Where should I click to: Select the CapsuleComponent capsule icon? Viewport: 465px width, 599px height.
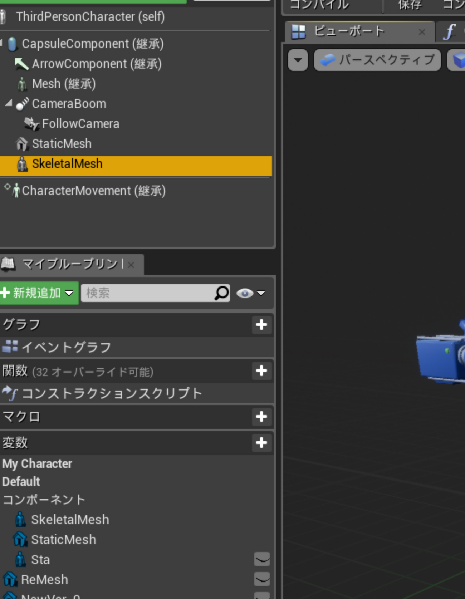click(x=12, y=44)
